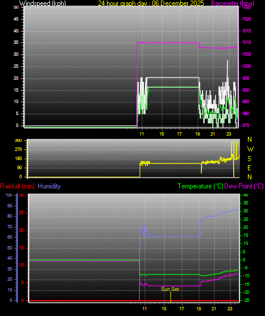Click green temperature scale value "-10"
Viewport: 265px width, 316px height.
click(x=246, y=276)
